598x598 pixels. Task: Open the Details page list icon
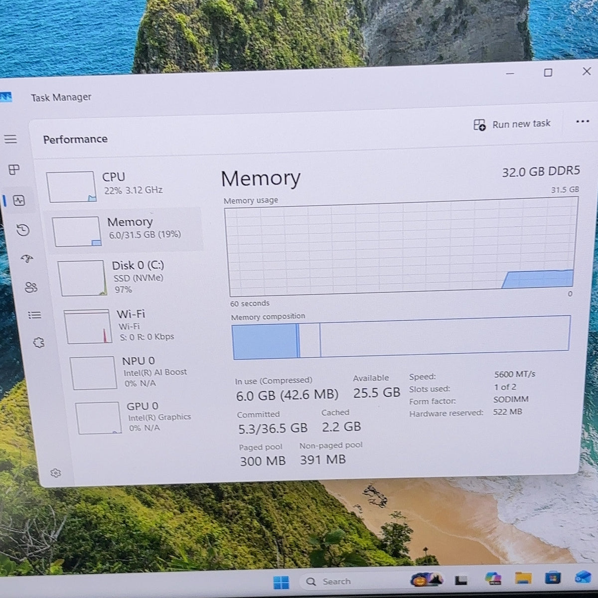click(34, 315)
